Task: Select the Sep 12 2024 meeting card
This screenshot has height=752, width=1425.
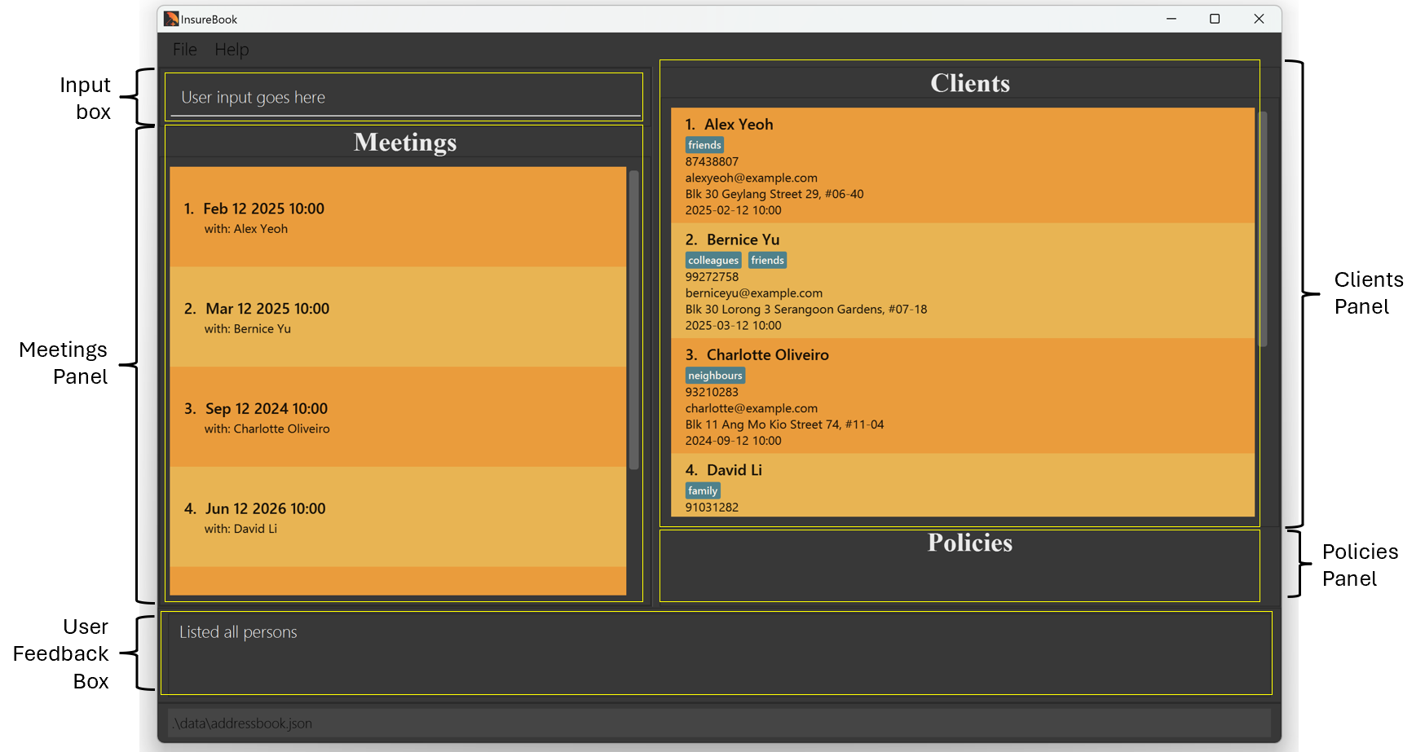Action: pyautogui.click(x=398, y=417)
